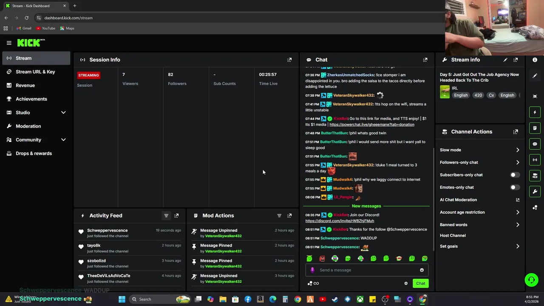Open the hamburger menu next to the Kick logo
The height and width of the screenshot is (306, 544).
pos(9,42)
